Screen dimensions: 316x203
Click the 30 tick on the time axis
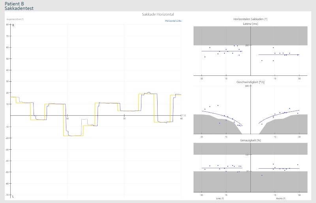coord(68,118)
